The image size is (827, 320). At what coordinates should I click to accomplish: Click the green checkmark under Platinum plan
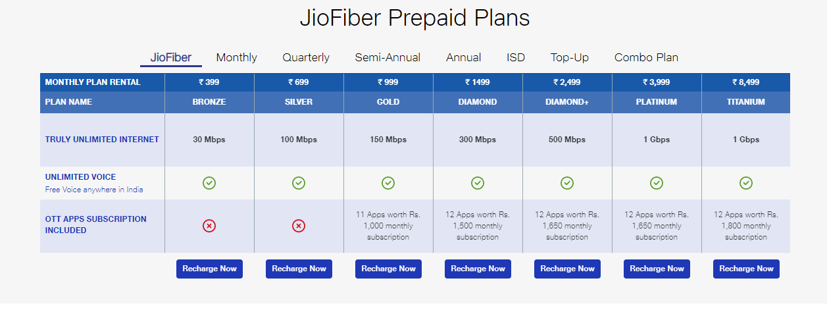[x=657, y=183]
